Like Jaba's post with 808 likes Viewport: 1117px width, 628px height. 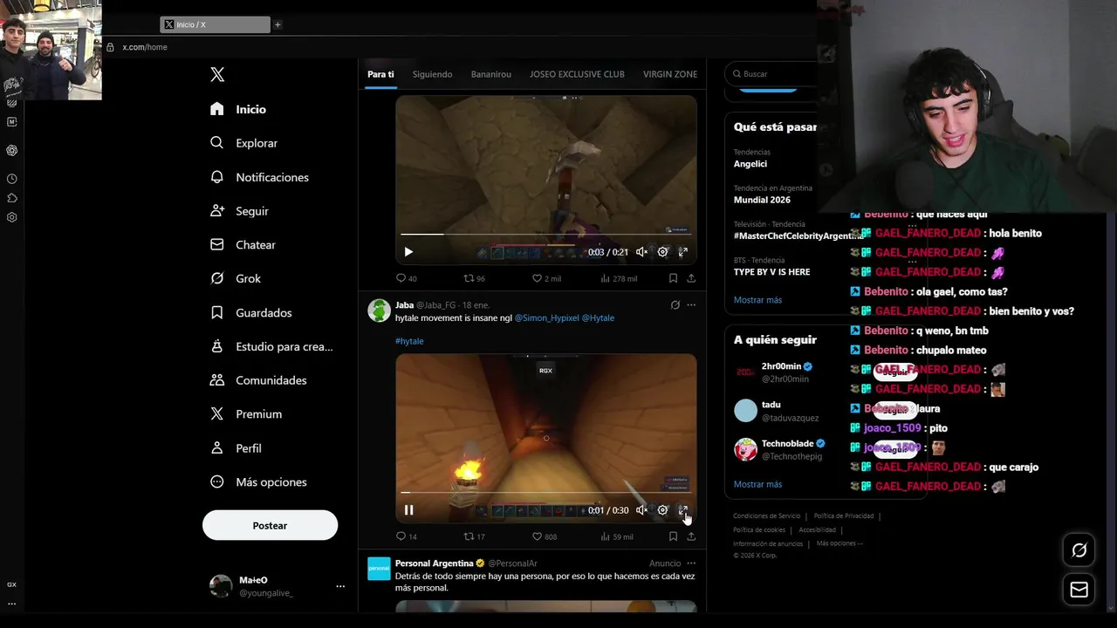point(545,536)
